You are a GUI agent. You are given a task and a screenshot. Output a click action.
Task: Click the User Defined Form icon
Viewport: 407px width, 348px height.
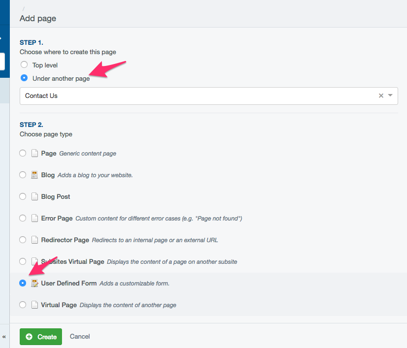[x=34, y=283]
